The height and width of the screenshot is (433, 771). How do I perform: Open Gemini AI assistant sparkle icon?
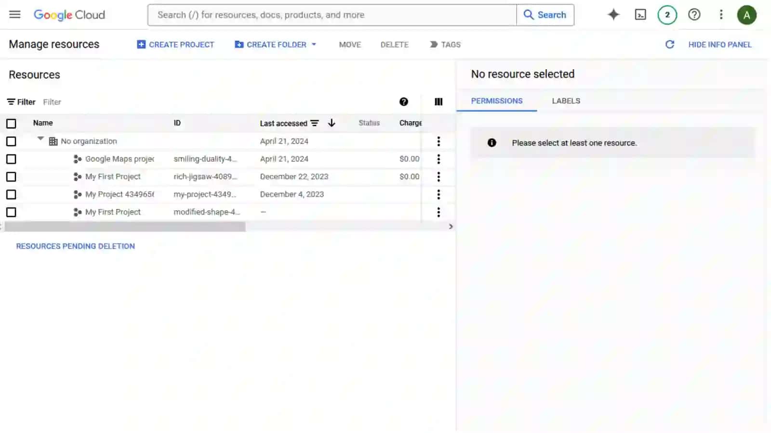[613, 15]
